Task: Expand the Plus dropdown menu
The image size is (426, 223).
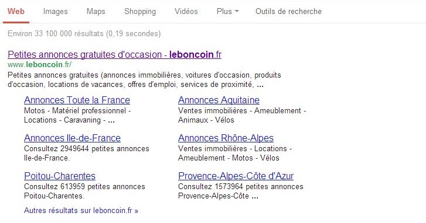Action: [228, 11]
